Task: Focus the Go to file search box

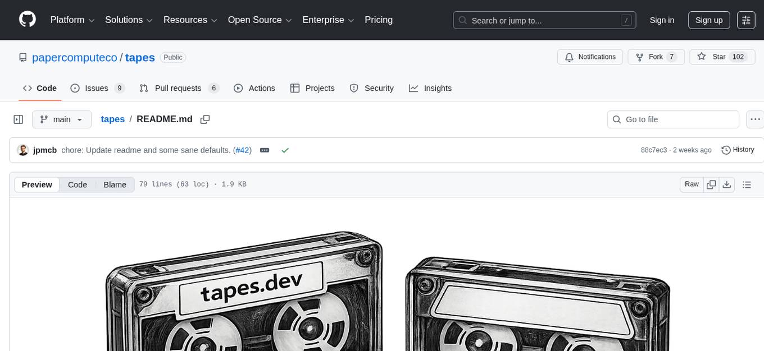Action: [672, 119]
